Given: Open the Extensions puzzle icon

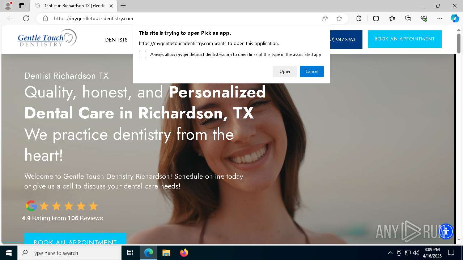Looking at the screenshot, I should click(x=358, y=18).
